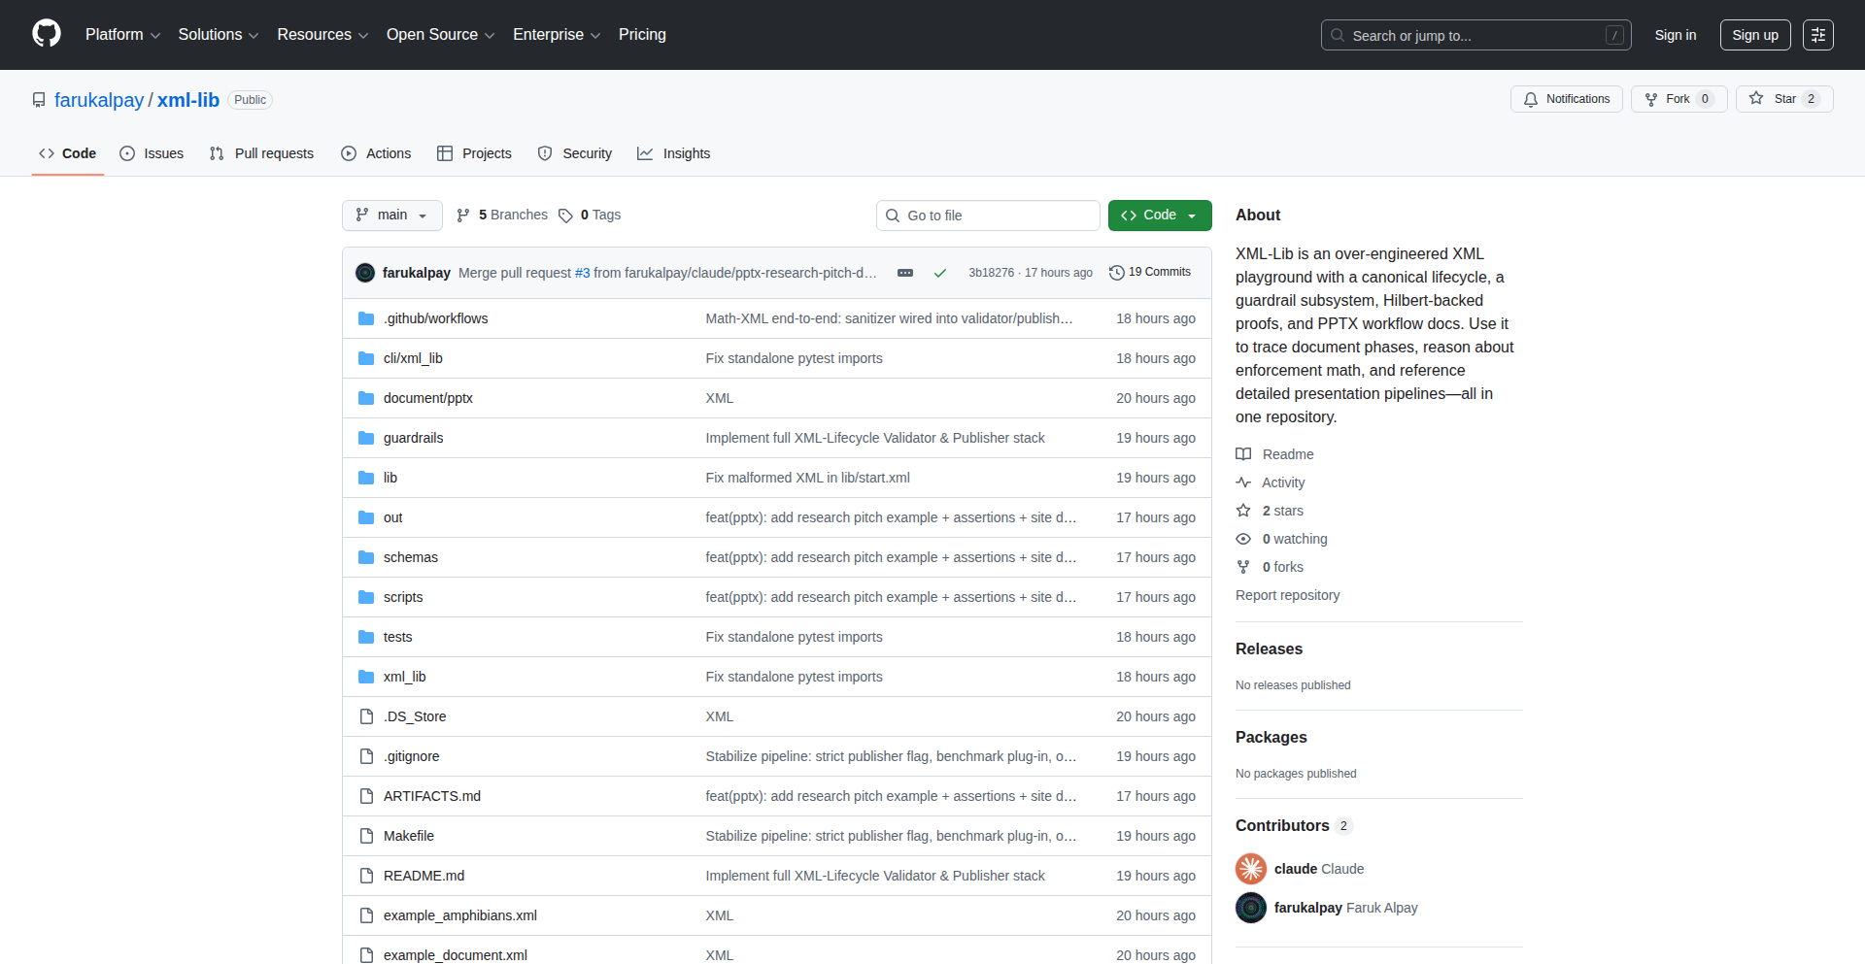The height and width of the screenshot is (964, 1865).
Task: Open the guardrails folder icon
Action: 366,438
